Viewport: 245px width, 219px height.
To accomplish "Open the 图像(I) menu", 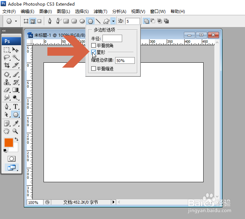I will point(46,11).
